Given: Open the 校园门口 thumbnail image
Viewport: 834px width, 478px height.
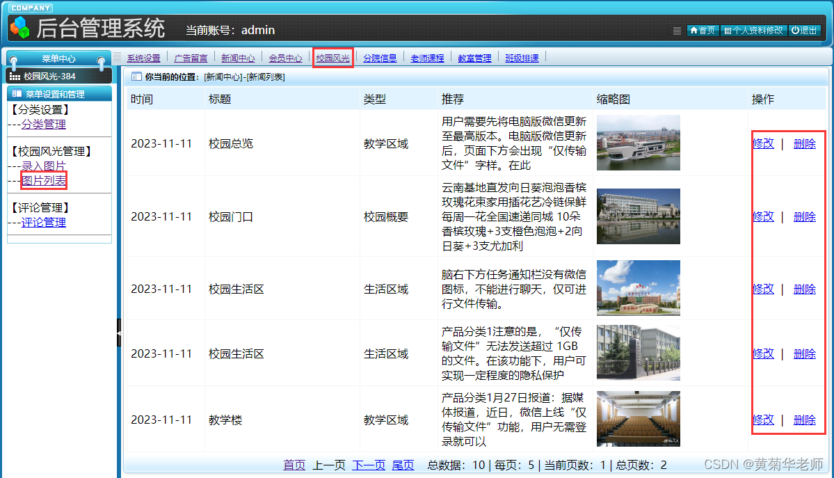Looking at the screenshot, I should [639, 216].
